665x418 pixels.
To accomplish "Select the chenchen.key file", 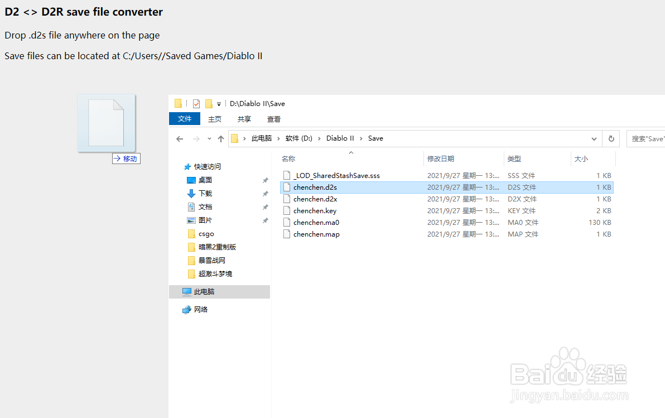I will click(447, 211).
